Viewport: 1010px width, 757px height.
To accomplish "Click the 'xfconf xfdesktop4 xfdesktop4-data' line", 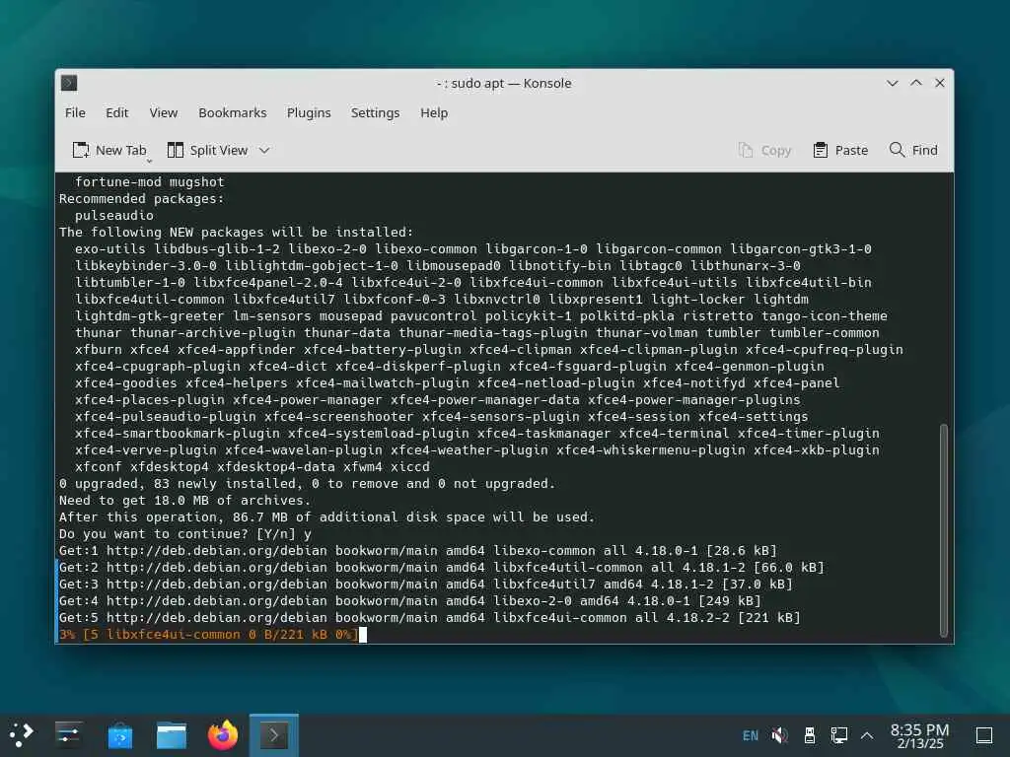I will coord(252,467).
